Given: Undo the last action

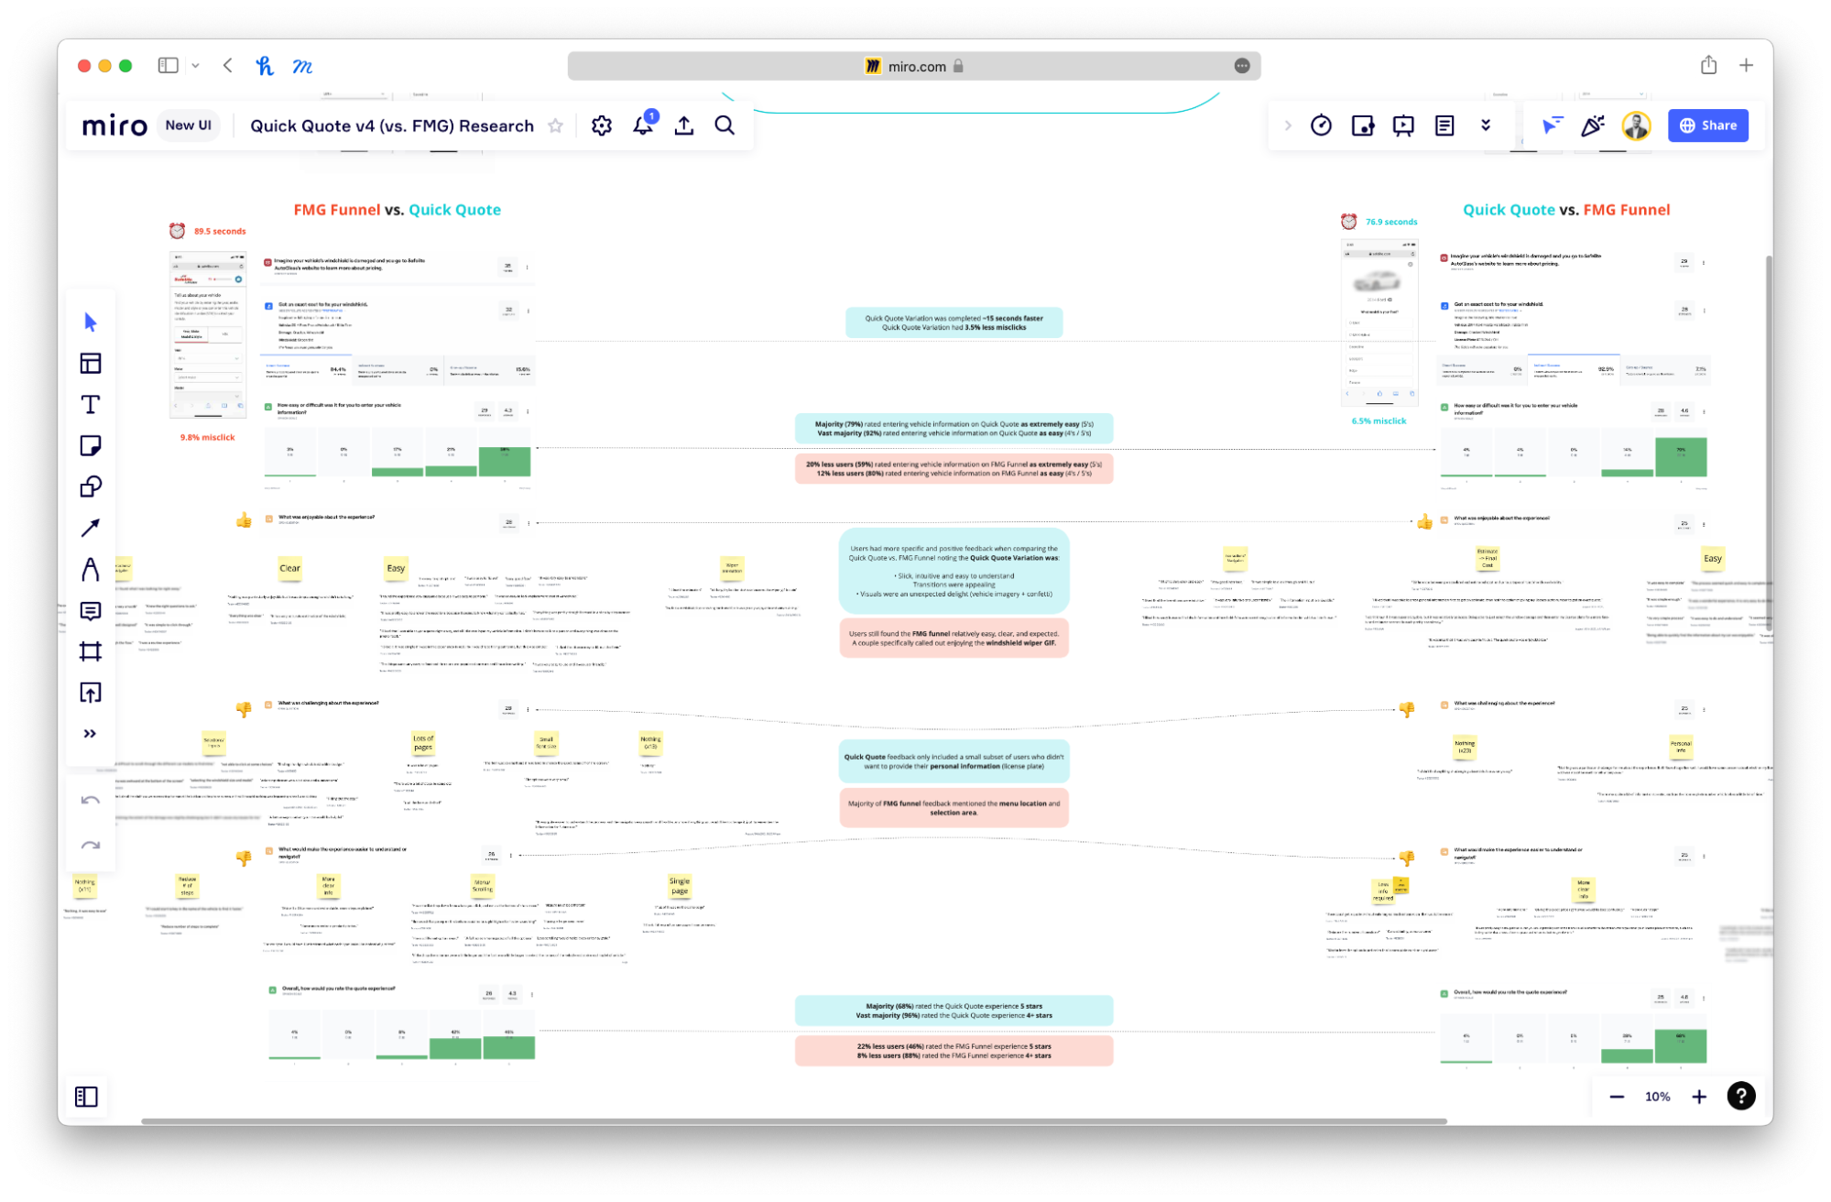Looking at the screenshot, I should 90,801.
